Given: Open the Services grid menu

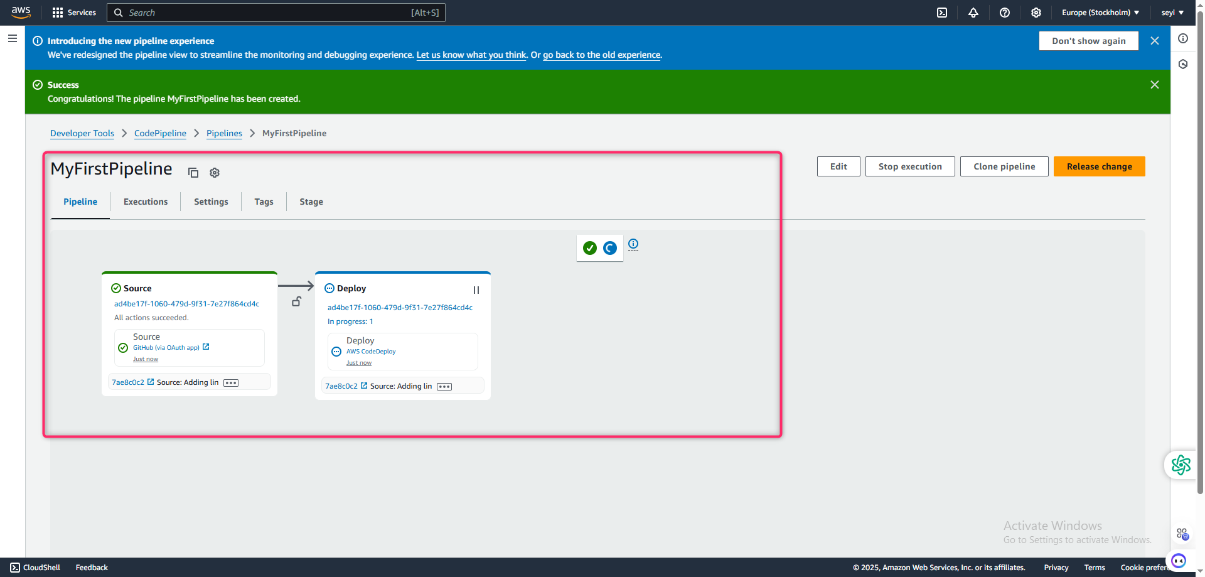Looking at the screenshot, I should point(74,13).
